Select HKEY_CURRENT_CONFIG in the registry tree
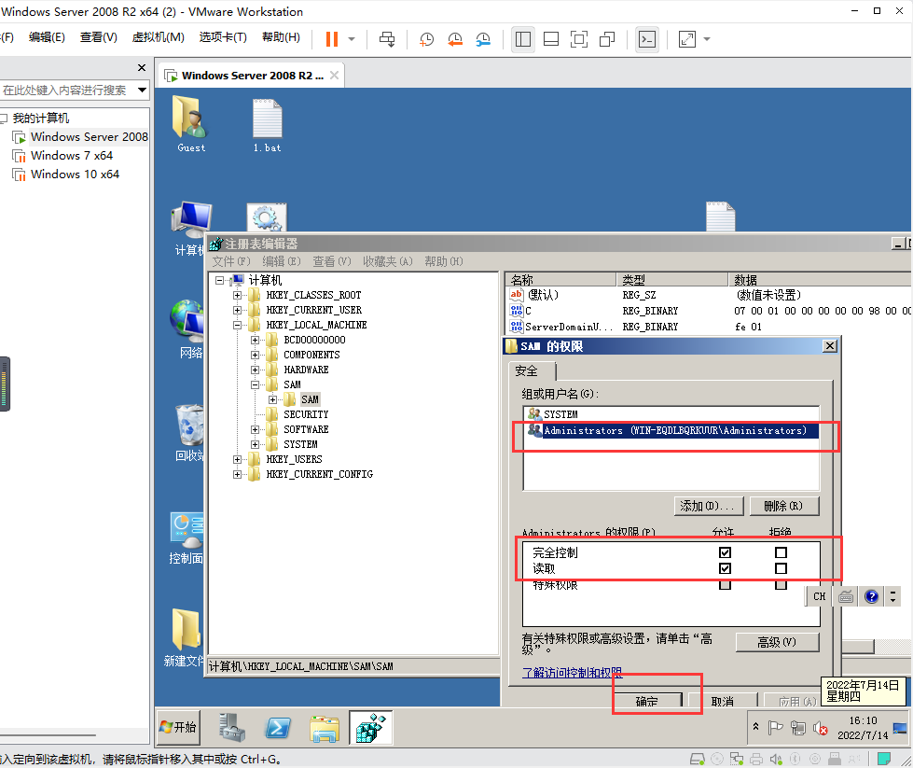Viewport: 913px width, 768px height. pyautogui.click(x=319, y=474)
